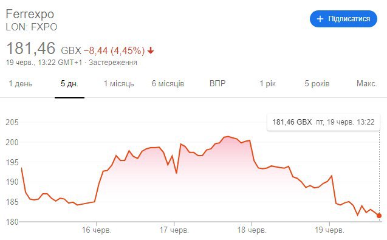Image resolution: width=387 pixels, height=240 pixels.
Task: Click the Ferrexpo company title
Action: click(x=30, y=14)
